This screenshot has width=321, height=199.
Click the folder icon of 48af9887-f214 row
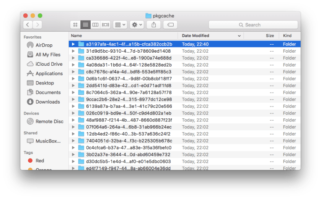pos(81,120)
